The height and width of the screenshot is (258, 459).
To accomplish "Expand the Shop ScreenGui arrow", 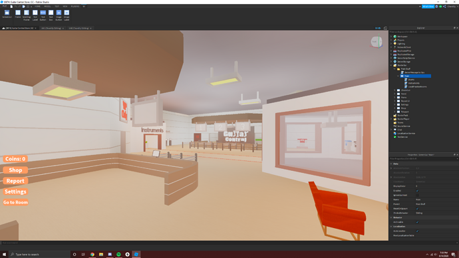I will 394,108.
